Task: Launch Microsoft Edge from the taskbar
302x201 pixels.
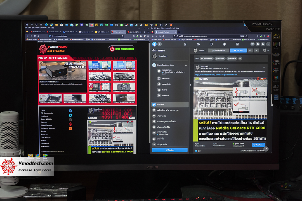Action: 46,25
